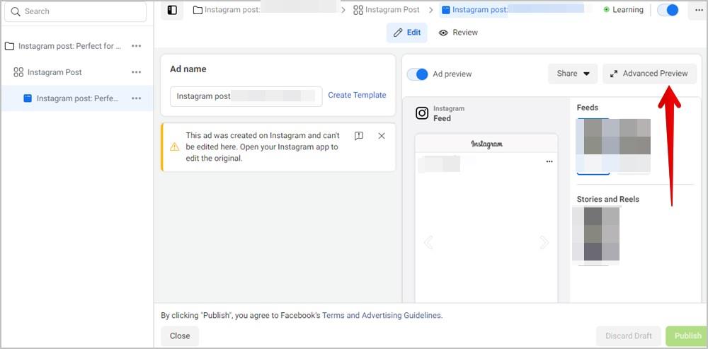The image size is (708, 349).
Task: Click the blue ad icon in sidebar
Action: pyautogui.click(x=28, y=98)
